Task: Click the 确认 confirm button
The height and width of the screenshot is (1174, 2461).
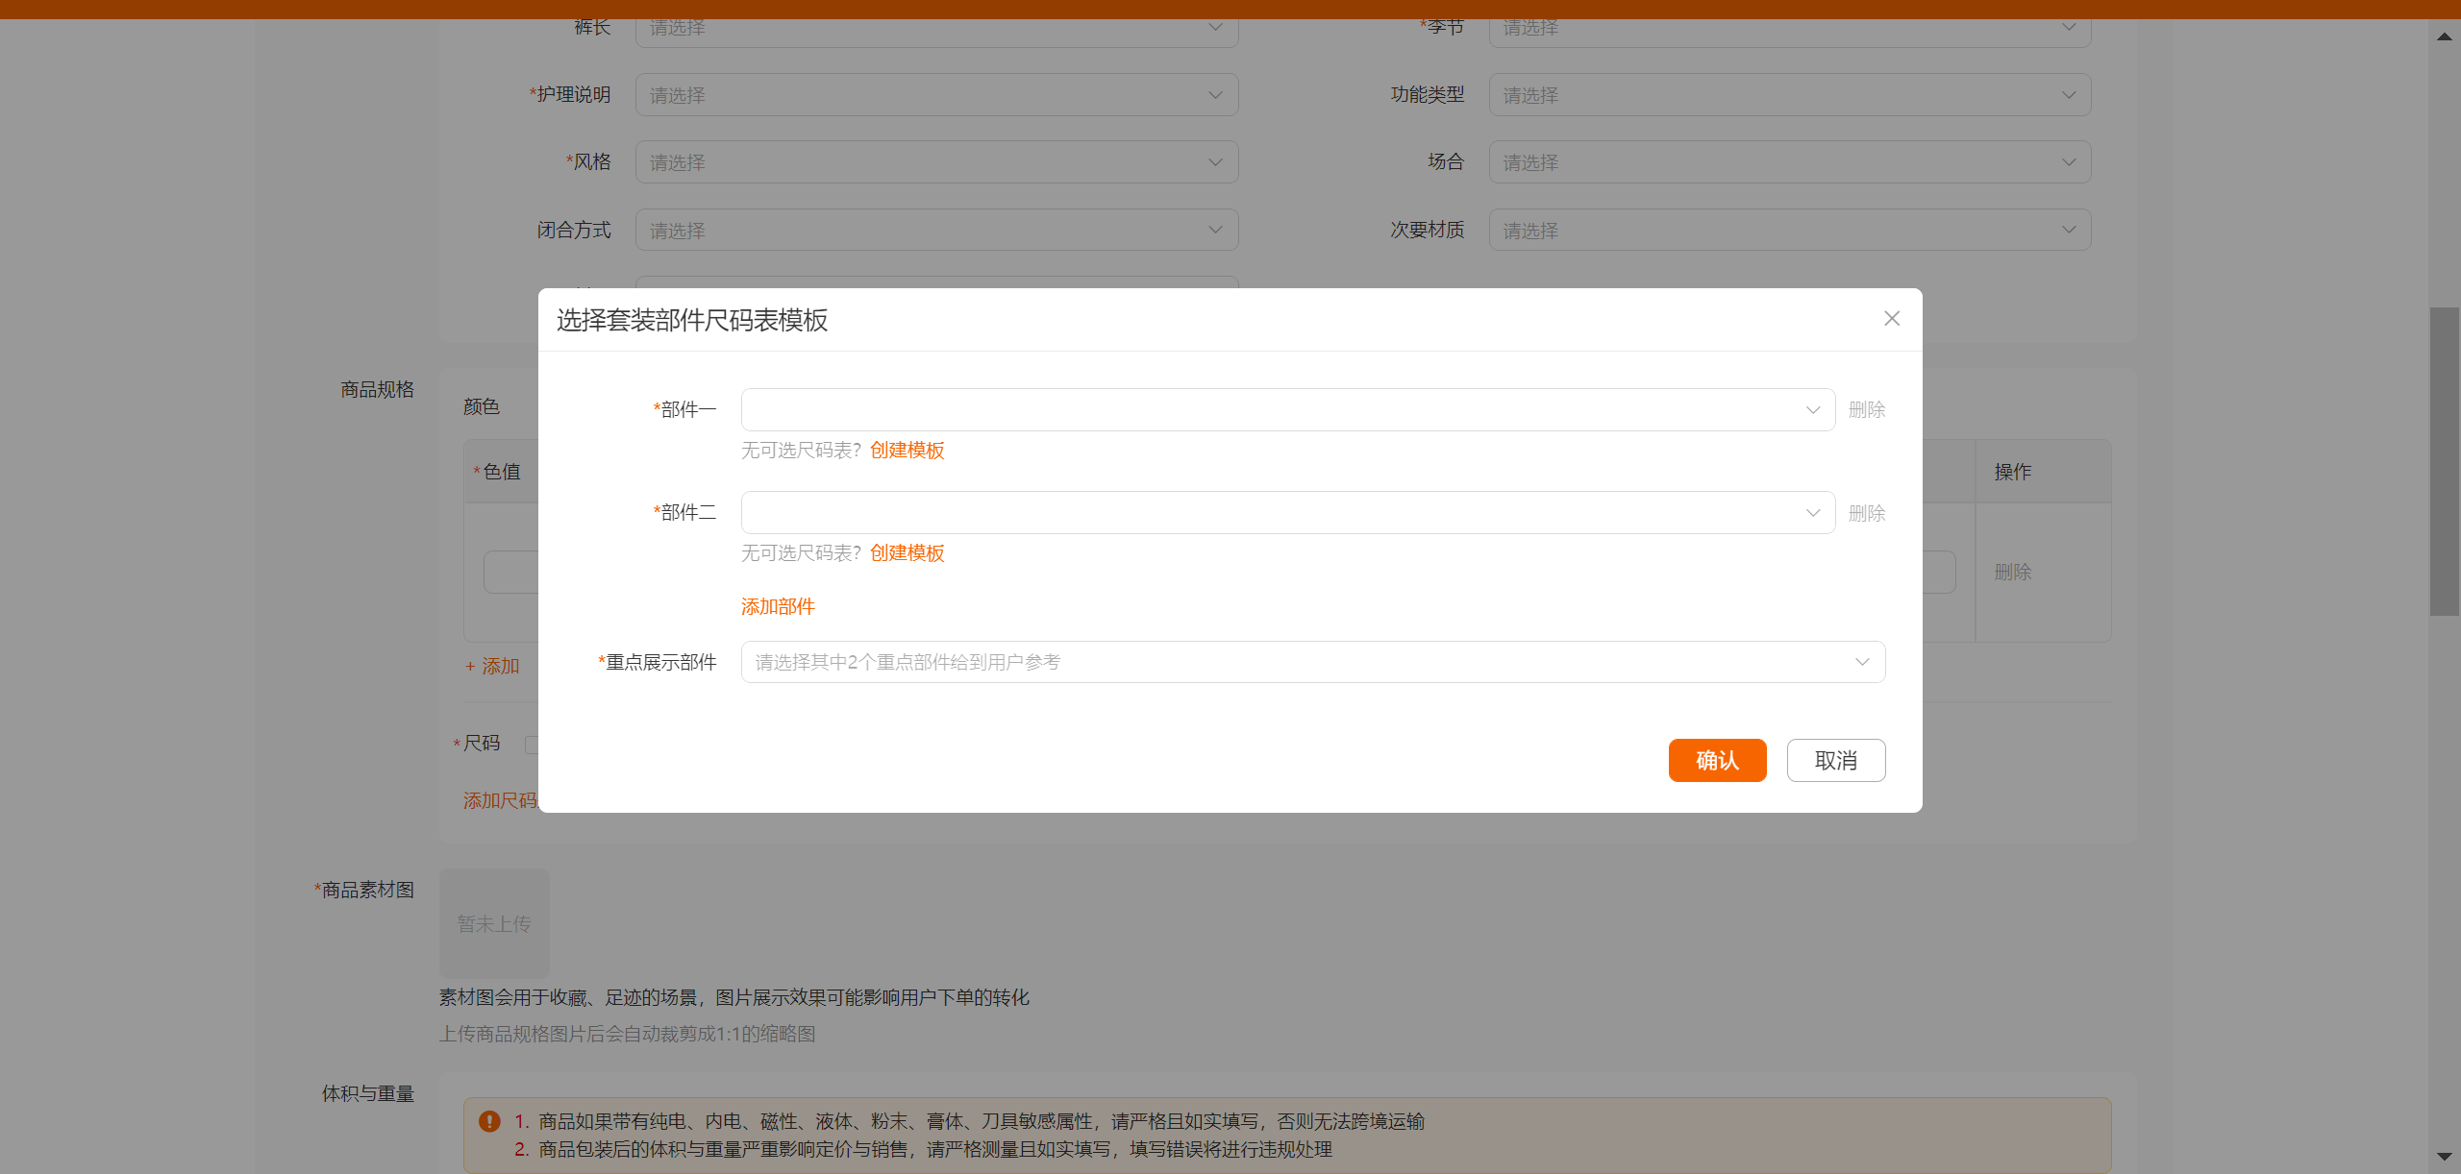Action: coord(1717,760)
